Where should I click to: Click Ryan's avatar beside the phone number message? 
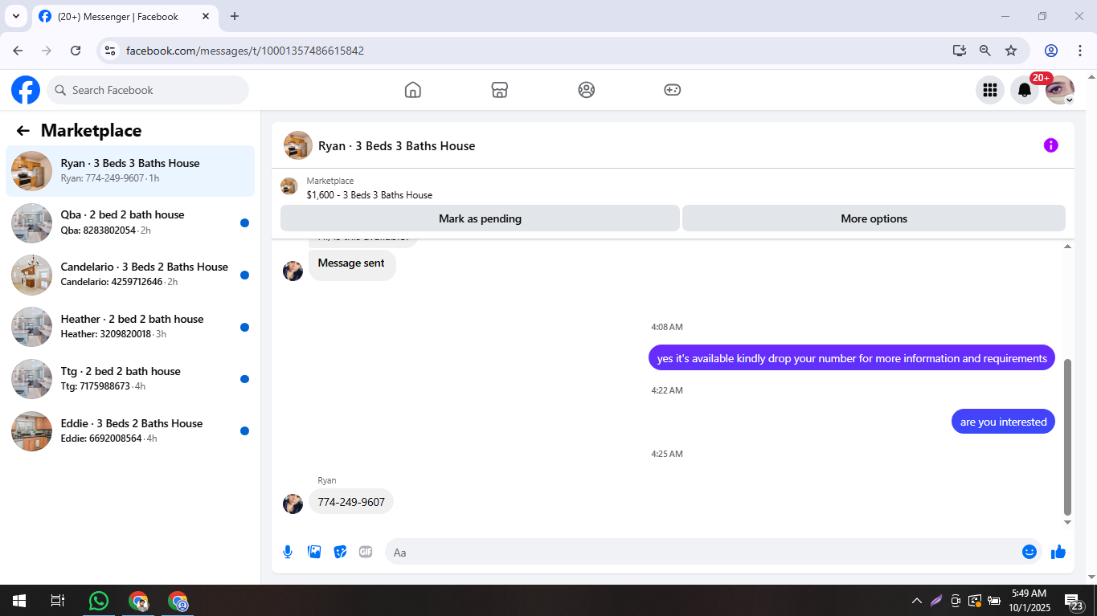point(293,504)
